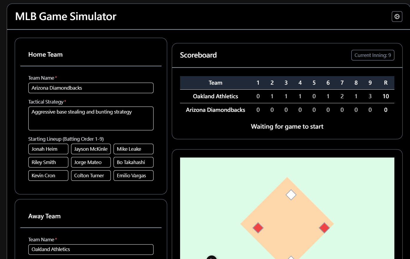Screen dimensions: 410x259
Task: Click the Away Team heading
Action: click(45, 216)
